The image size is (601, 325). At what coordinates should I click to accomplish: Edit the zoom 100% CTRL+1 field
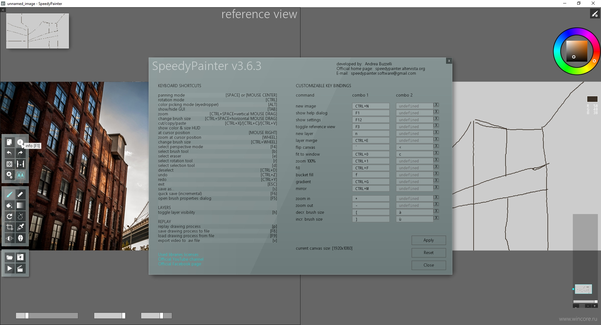click(371, 161)
